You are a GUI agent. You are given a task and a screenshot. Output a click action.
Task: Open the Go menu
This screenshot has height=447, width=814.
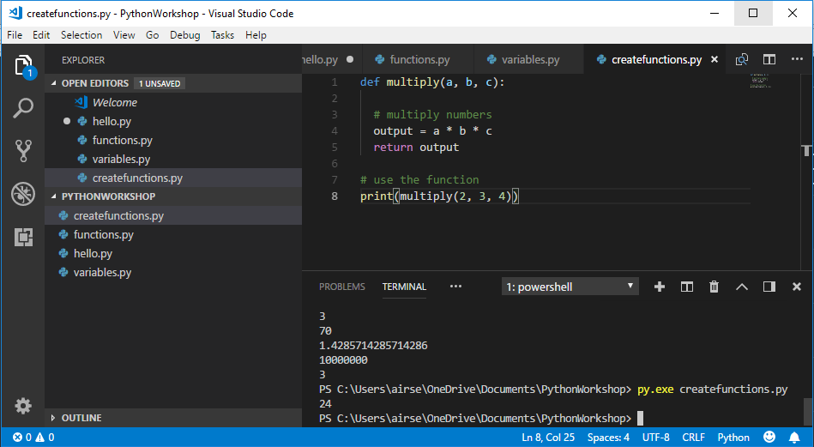[152, 35]
